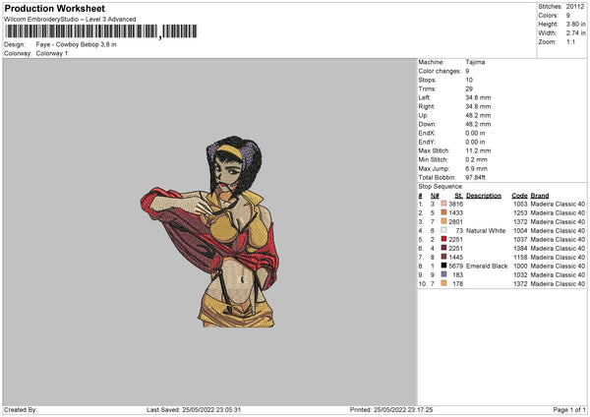Click thread code 1053
The height and width of the screenshot is (417, 590).
520,204
